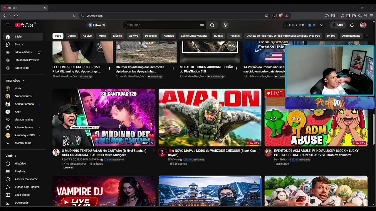
Task: Start voice search with microphone icon
Action: coord(225,25)
